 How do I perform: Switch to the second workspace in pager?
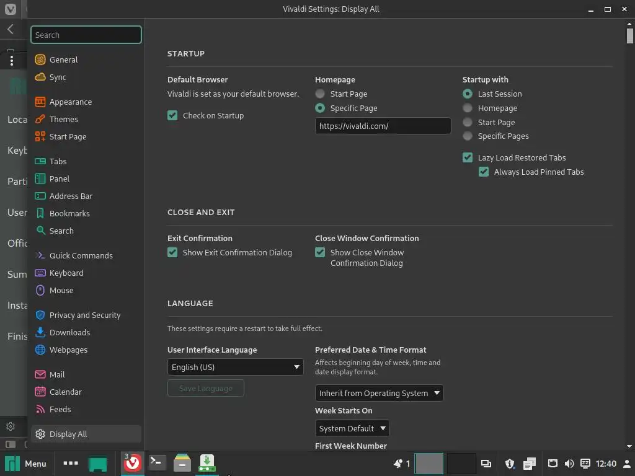tap(461, 464)
